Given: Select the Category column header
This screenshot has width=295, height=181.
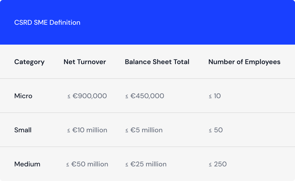Looking at the screenshot, I should click(29, 62).
